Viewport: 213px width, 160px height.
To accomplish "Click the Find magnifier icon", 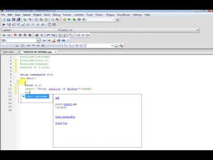I will click(x=52, y=20).
